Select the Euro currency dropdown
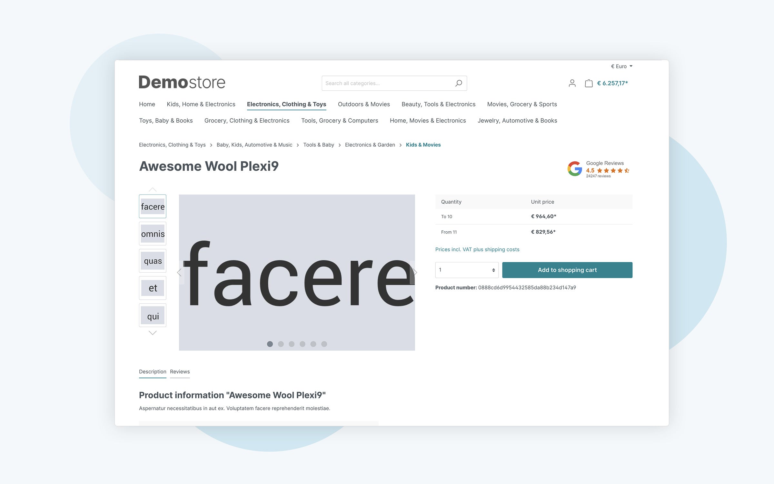The image size is (774, 484). click(620, 66)
